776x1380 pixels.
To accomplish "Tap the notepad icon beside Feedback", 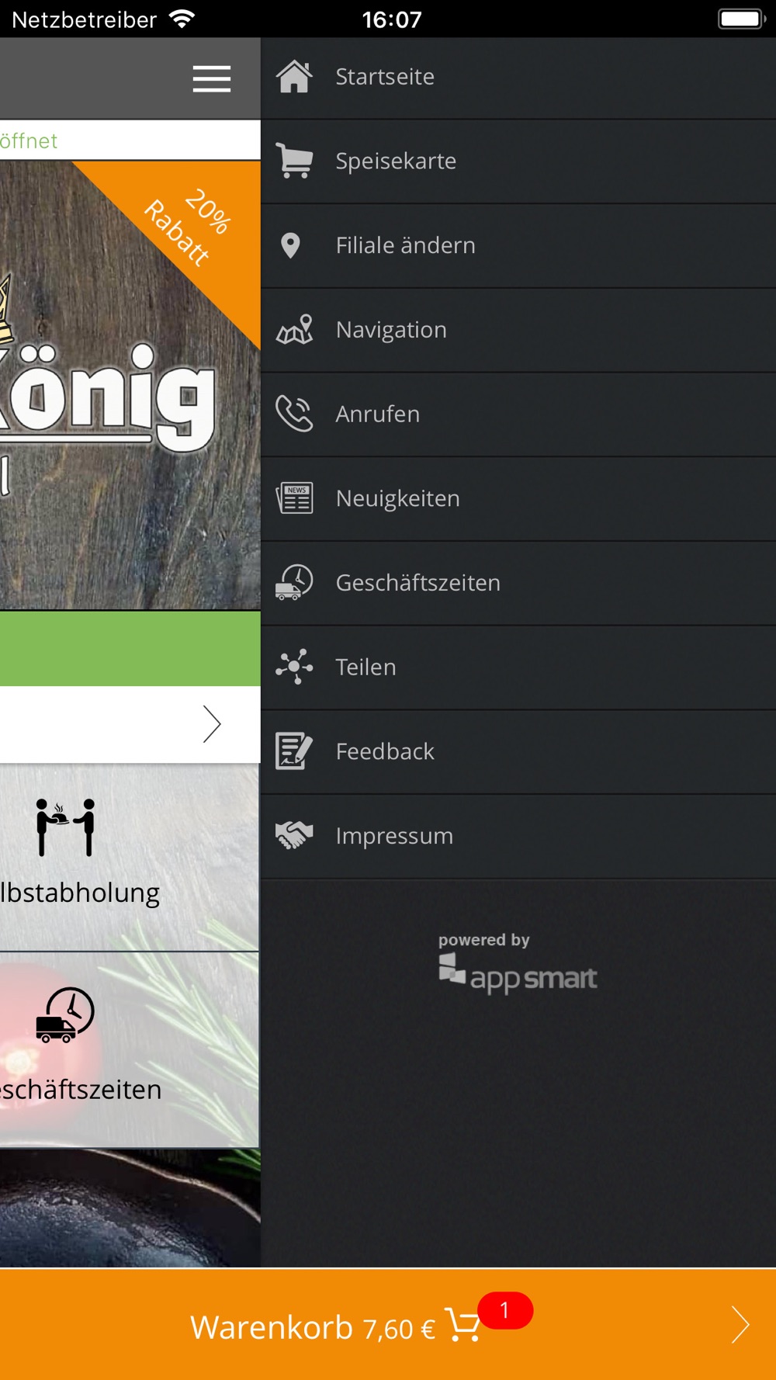I will pyautogui.click(x=294, y=751).
